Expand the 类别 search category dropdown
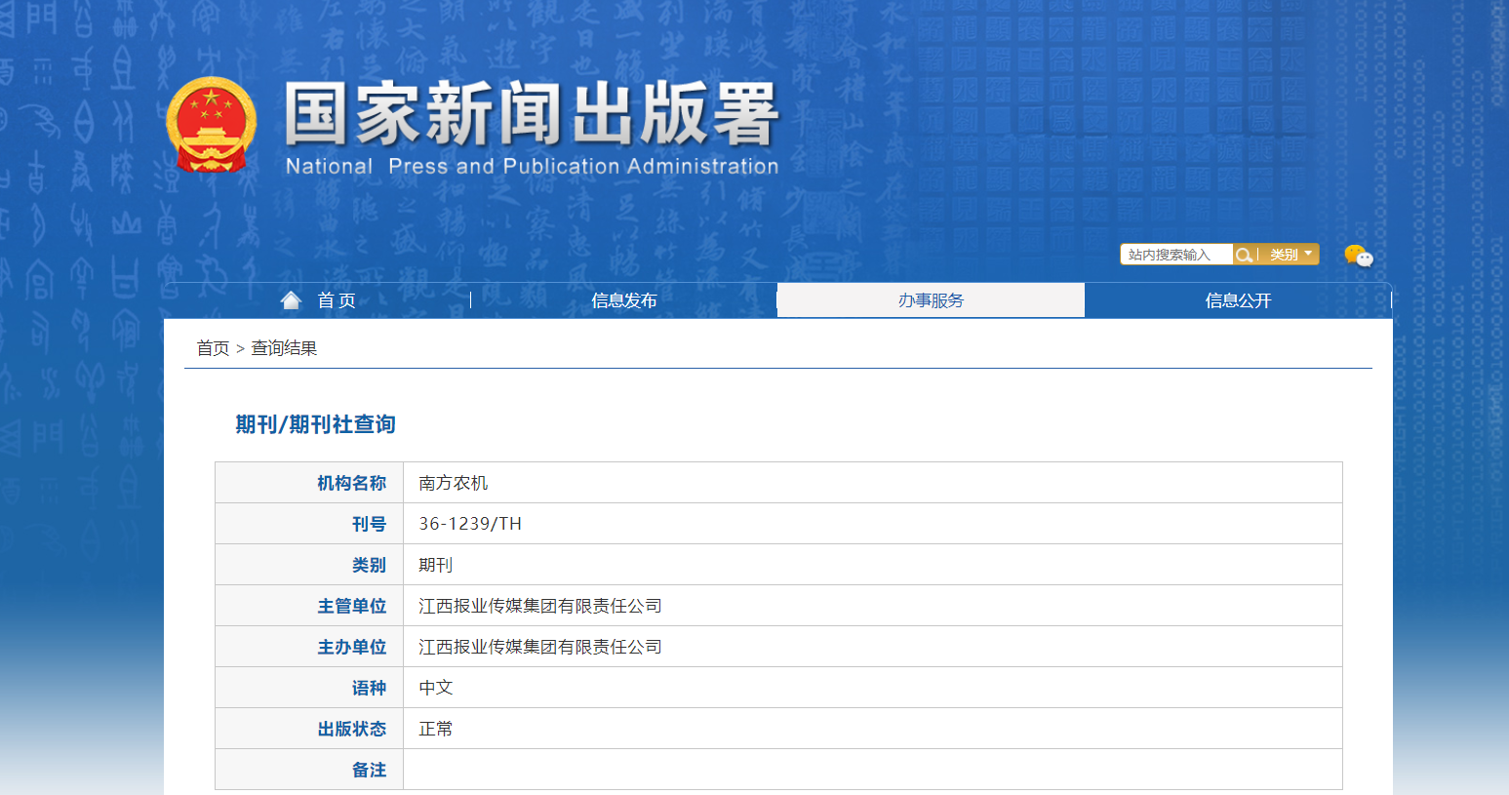1509x795 pixels. coord(1291,255)
